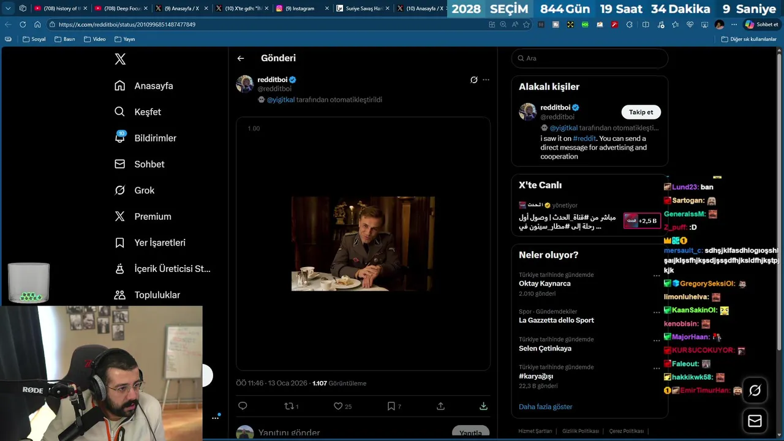Close the Instagram tab

point(327,9)
